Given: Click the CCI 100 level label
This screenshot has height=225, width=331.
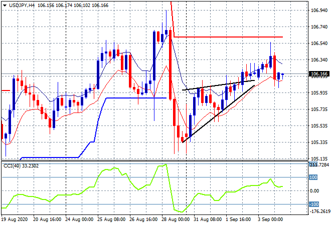Looking at the screenshot, I should [x=313, y=177].
